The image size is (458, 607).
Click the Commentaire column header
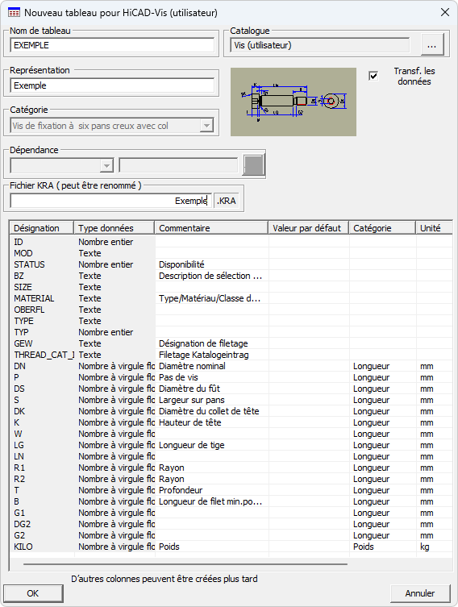pyautogui.click(x=211, y=228)
